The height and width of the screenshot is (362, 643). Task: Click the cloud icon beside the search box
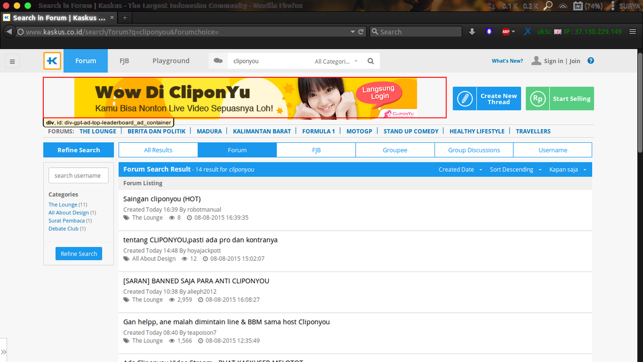218,61
